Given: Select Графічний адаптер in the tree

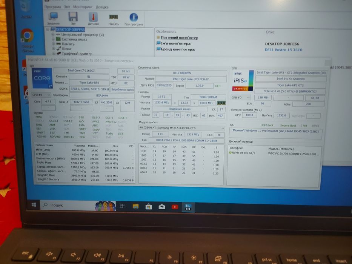Looking at the screenshot, I should pos(77,54).
